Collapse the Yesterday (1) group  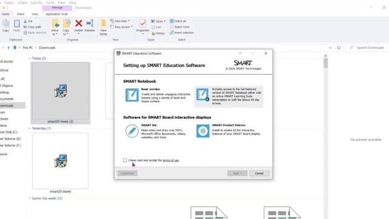pos(30,128)
